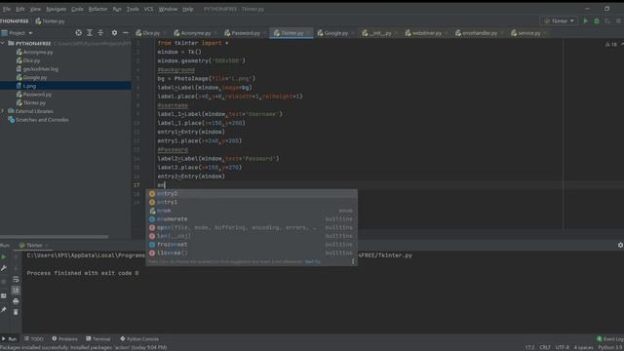624x351 pixels.
Task: Open the Window menu
Action: coord(168,9)
